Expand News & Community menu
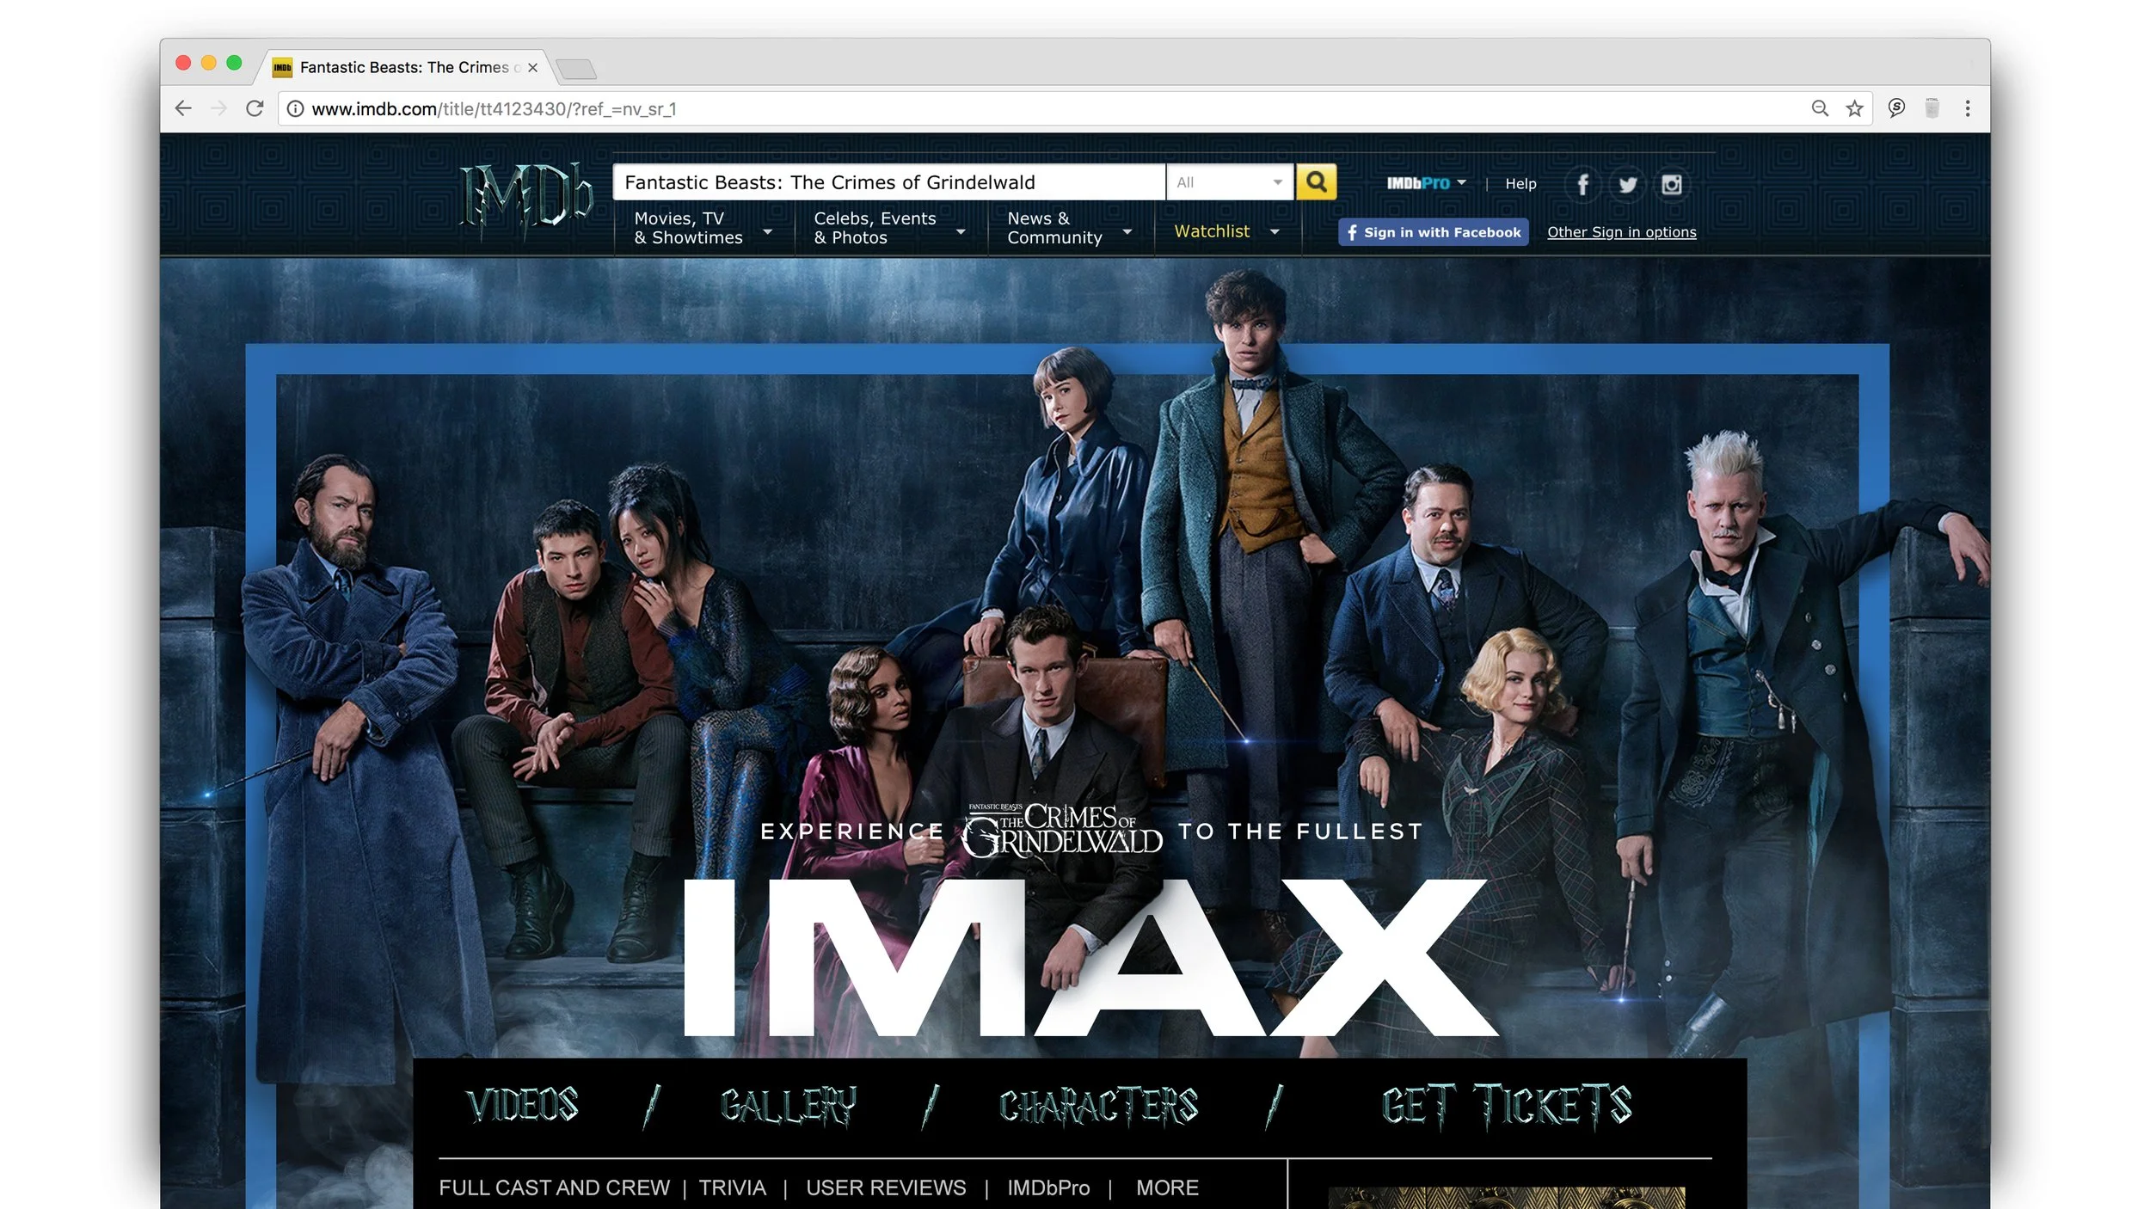The height and width of the screenshot is (1209, 2150). tap(1070, 229)
